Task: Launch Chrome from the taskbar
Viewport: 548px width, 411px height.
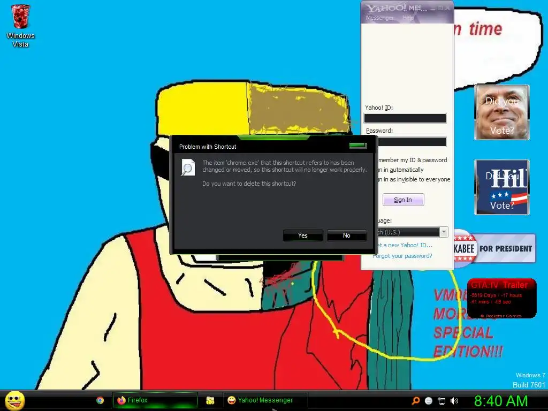Action: (x=100, y=400)
